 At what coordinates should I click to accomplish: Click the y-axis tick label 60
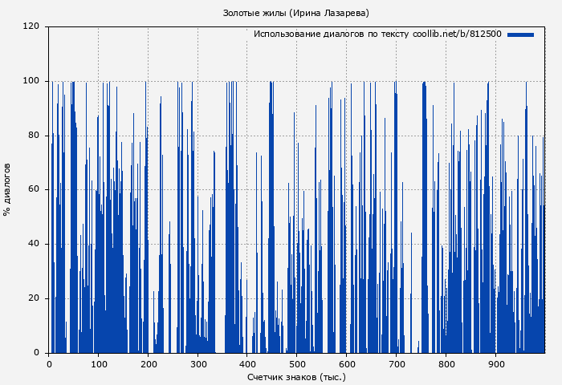(x=34, y=190)
